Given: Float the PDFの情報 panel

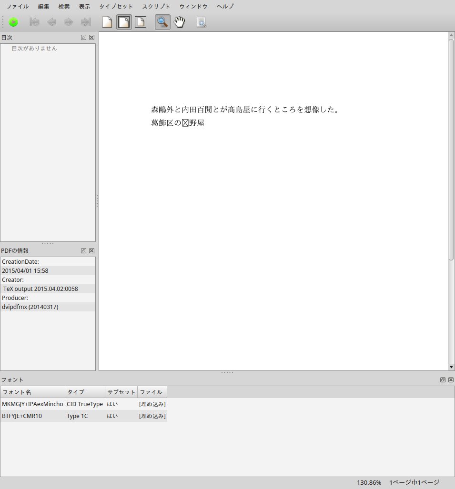Looking at the screenshot, I should coord(84,251).
